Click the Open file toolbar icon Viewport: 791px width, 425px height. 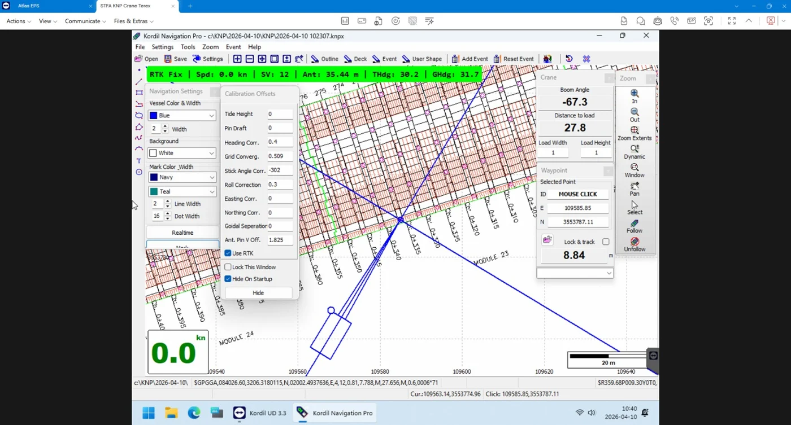click(x=138, y=59)
